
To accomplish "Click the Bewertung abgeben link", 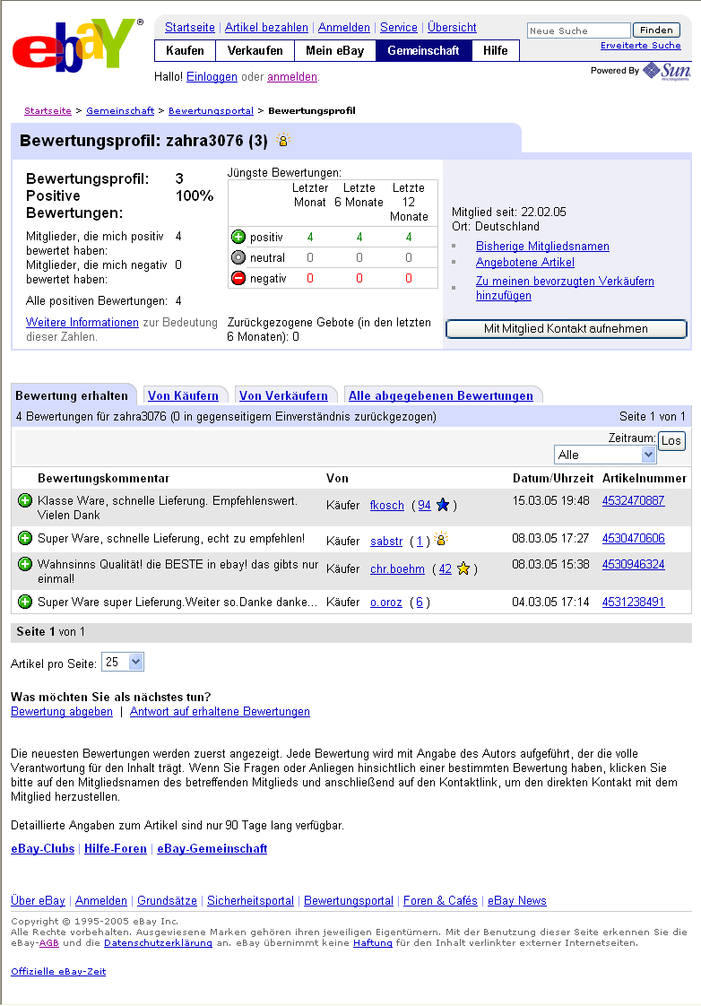I will (62, 712).
